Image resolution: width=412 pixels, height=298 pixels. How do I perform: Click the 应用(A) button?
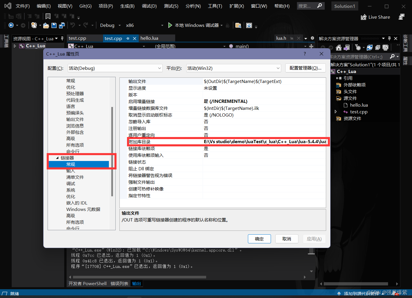click(x=314, y=239)
